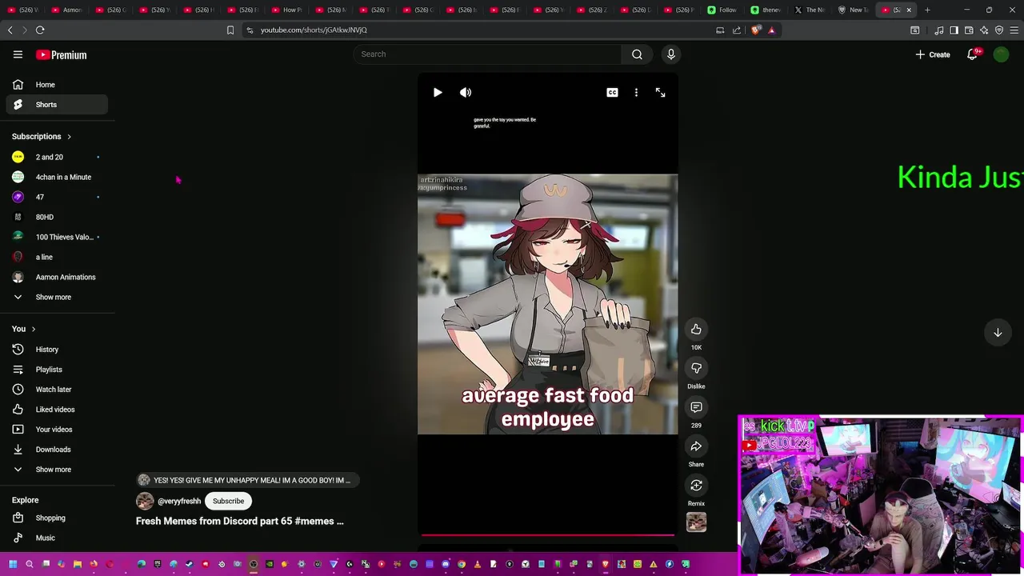Open the 2 and 20 subscription
Screen dimensions: 1024x576
57,157
